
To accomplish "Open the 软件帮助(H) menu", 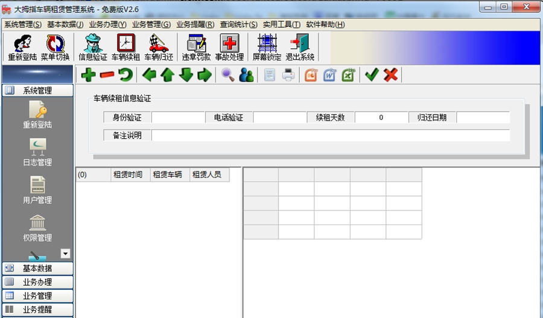I will click(x=325, y=24).
